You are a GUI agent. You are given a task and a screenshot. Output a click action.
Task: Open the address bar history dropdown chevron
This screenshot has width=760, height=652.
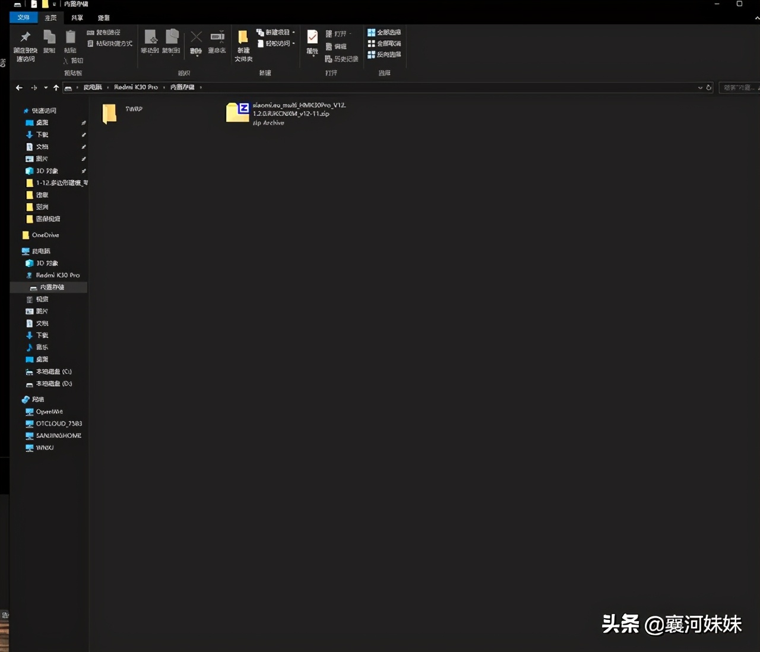(x=700, y=87)
